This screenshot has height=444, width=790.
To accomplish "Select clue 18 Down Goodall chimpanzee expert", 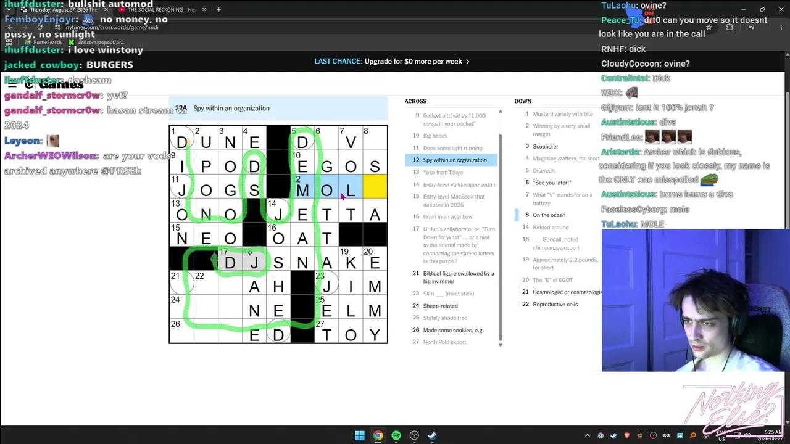I will (558, 244).
